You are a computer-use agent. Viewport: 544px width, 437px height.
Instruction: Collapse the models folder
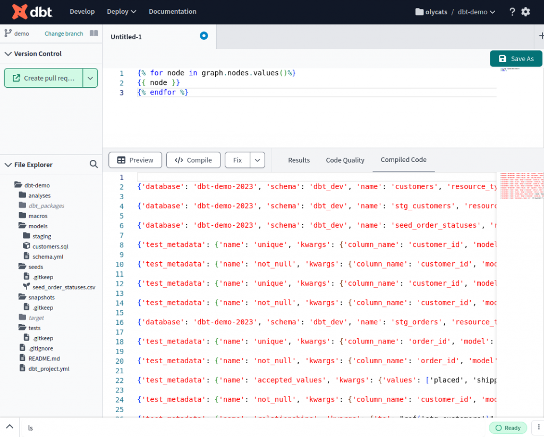point(22,226)
